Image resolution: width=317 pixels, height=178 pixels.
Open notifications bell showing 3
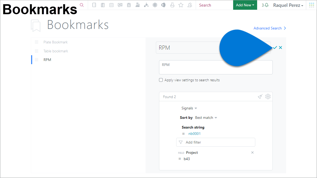(x=265, y=5)
